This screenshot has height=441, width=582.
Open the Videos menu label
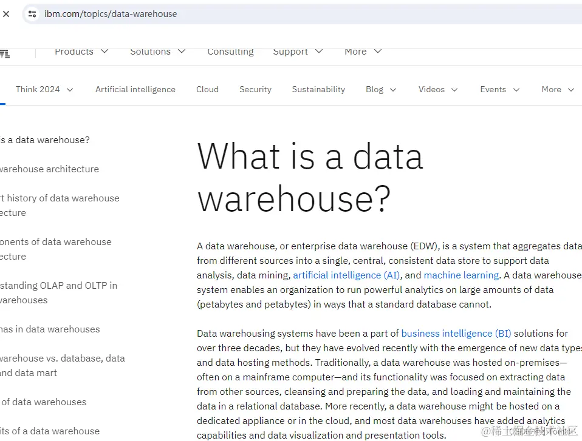click(431, 89)
